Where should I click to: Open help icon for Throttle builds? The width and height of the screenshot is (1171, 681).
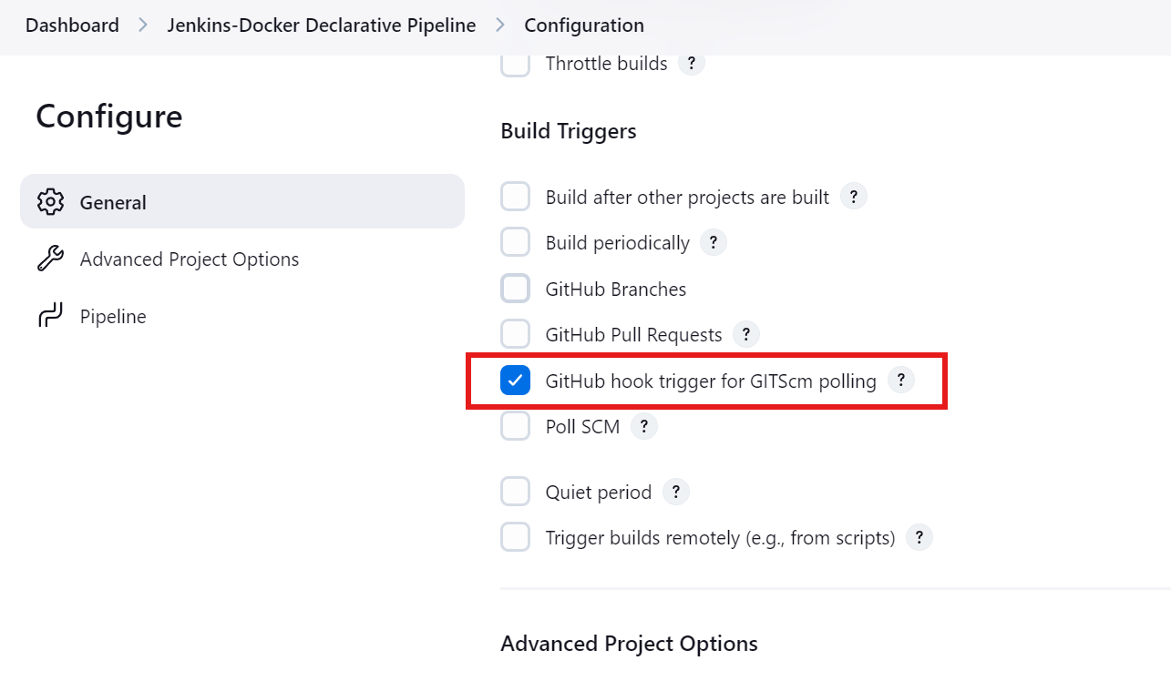pyautogui.click(x=692, y=63)
